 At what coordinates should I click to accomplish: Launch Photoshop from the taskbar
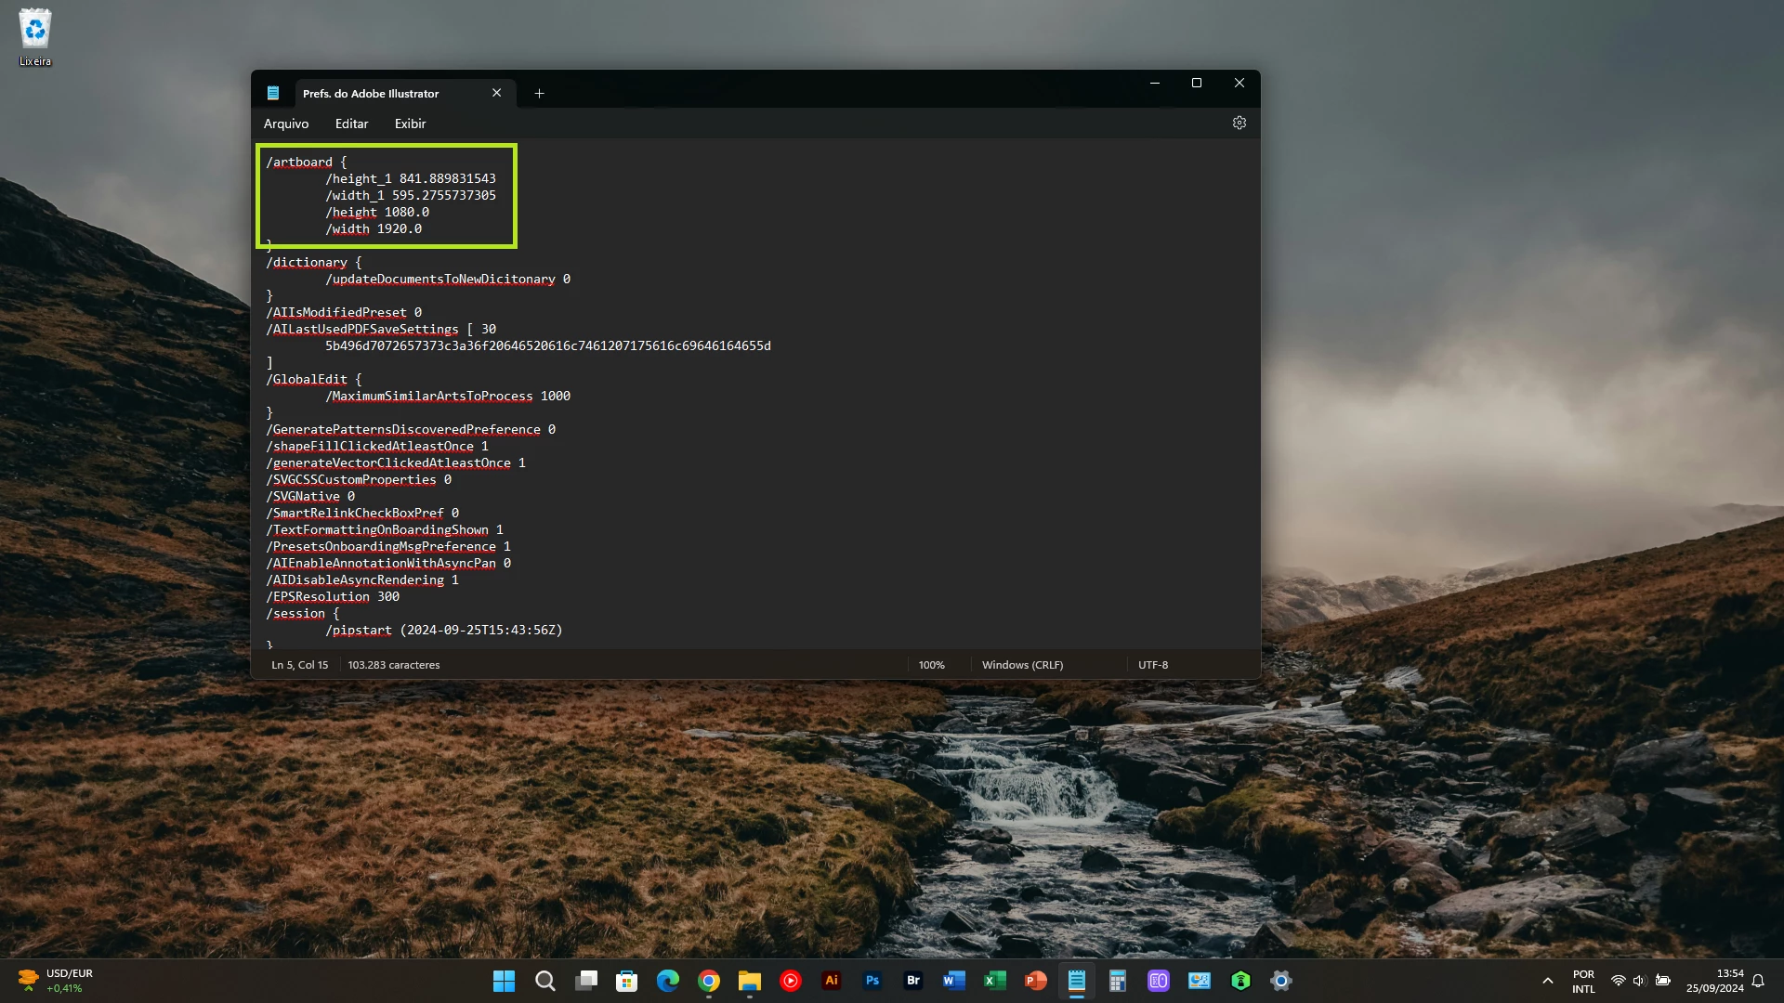click(872, 981)
